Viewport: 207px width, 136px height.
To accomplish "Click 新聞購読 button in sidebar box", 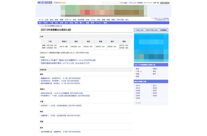I will coord(163,30).
